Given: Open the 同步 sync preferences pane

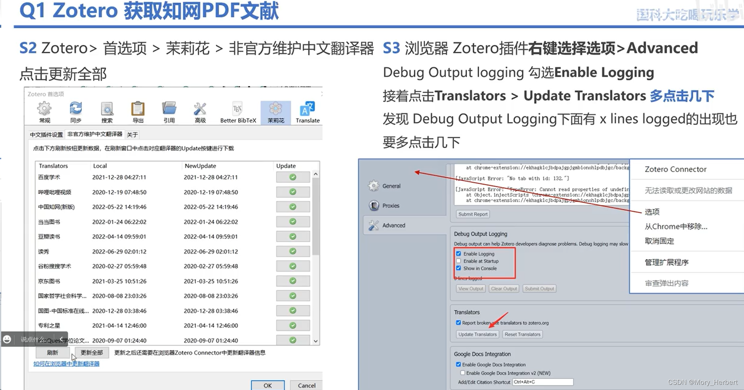Looking at the screenshot, I should point(75,112).
